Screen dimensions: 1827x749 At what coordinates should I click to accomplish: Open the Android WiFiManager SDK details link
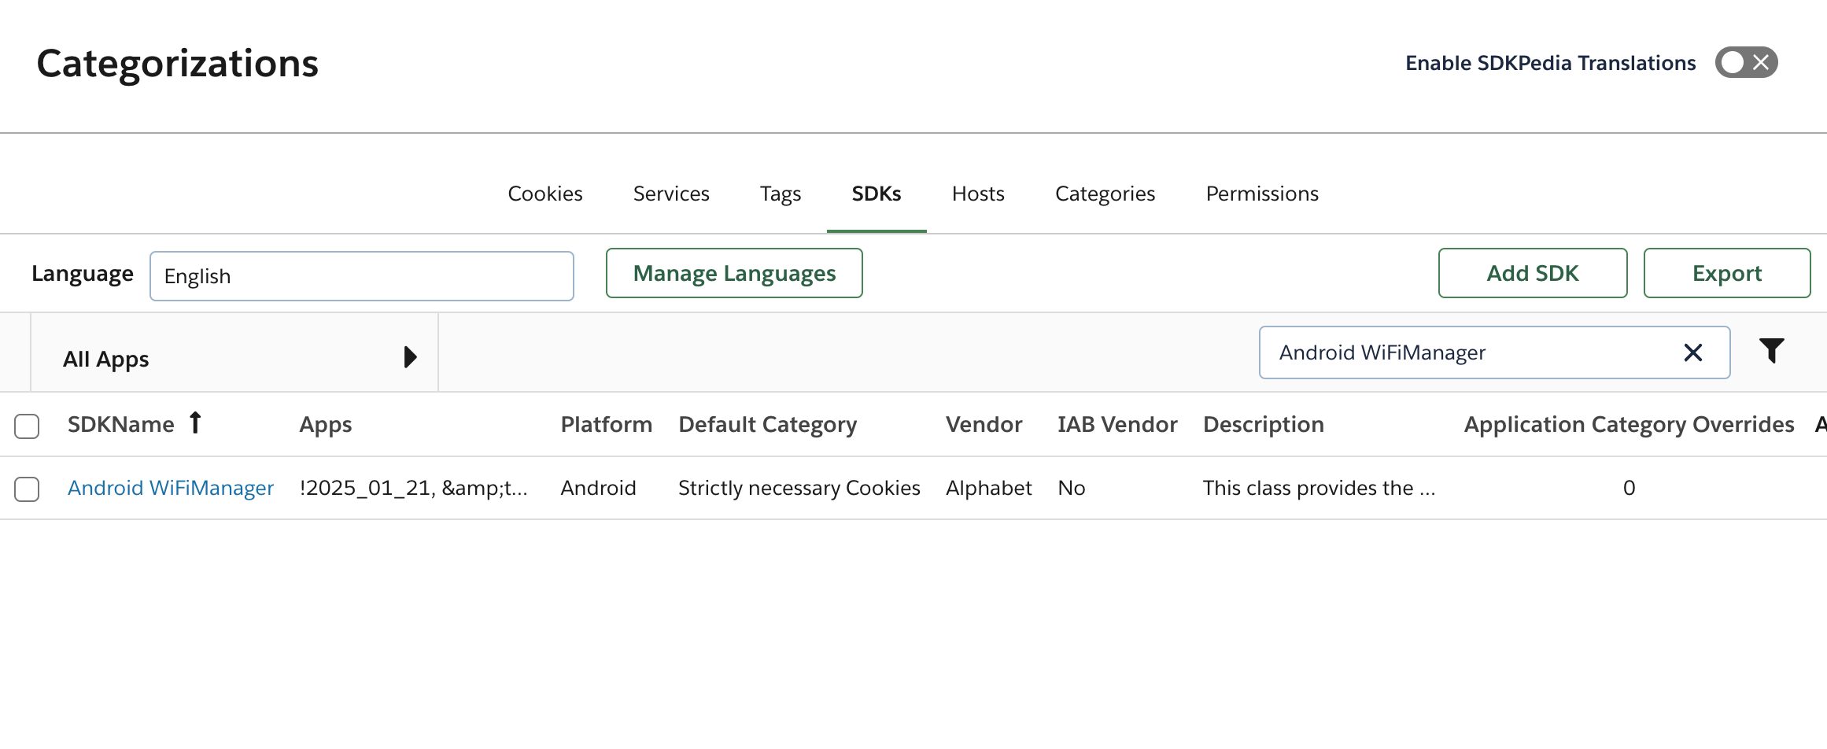coord(171,488)
